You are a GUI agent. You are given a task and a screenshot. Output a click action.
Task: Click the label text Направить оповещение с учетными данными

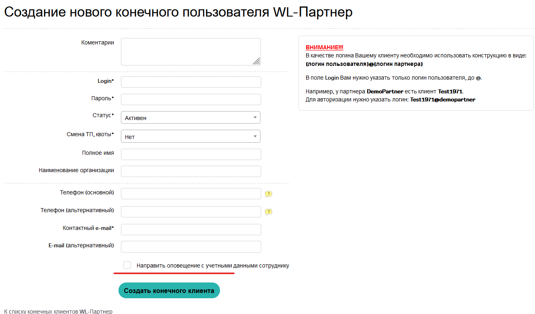tap(213, 266)
